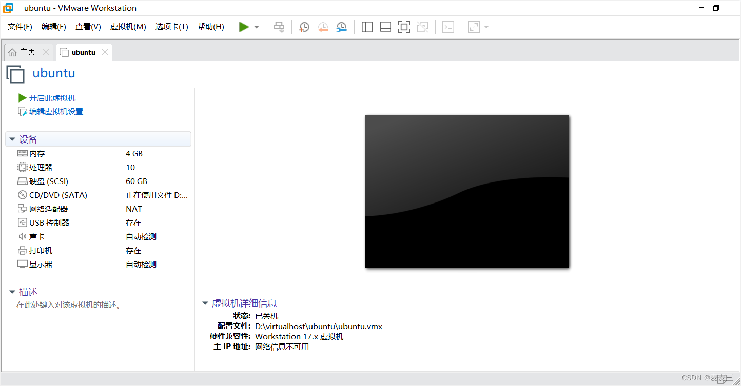Click the revert to snapshot icon

323,27
